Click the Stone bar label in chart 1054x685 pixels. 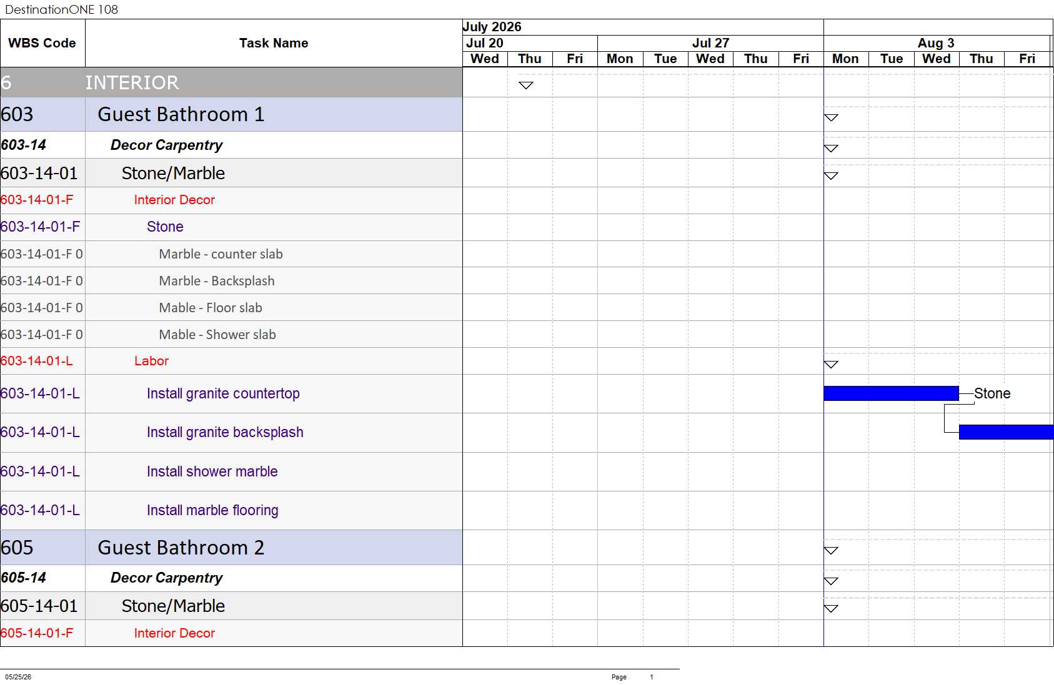pos(992,393)
